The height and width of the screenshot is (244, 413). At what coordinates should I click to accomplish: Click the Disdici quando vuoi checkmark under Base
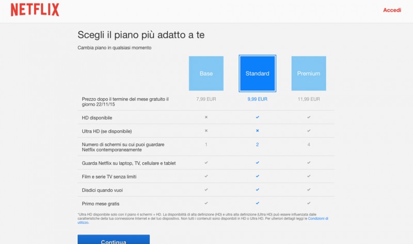[206, 189]
